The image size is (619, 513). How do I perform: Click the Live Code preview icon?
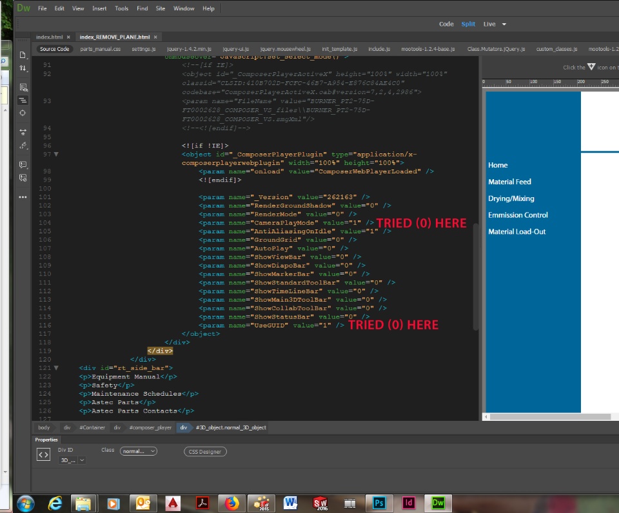(x=23, y=87)
